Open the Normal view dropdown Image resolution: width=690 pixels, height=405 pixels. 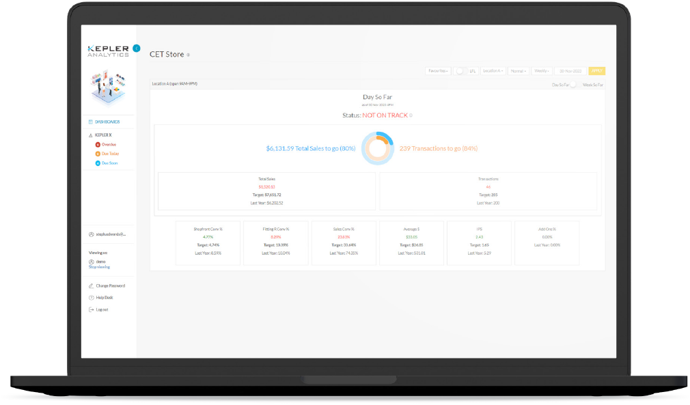tap(519, 70)
